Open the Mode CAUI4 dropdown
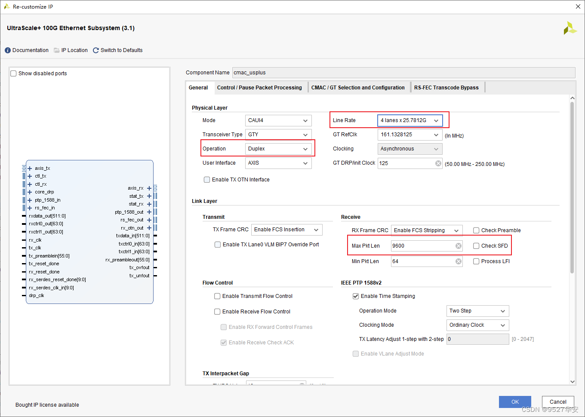Image resolution: width=585 pixels, height=417 pixels. click(278, 120)
